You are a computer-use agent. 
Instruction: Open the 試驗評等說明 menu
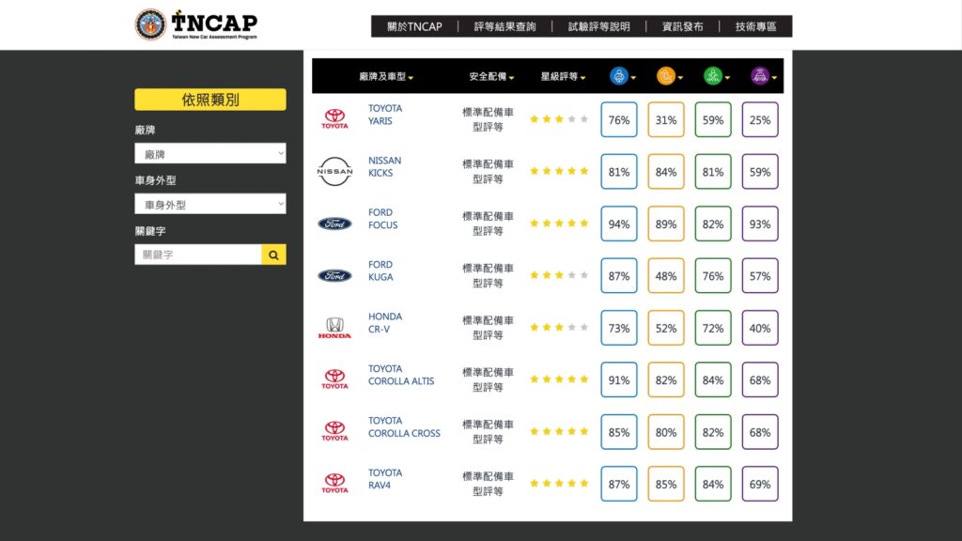[x=598, y=26]
